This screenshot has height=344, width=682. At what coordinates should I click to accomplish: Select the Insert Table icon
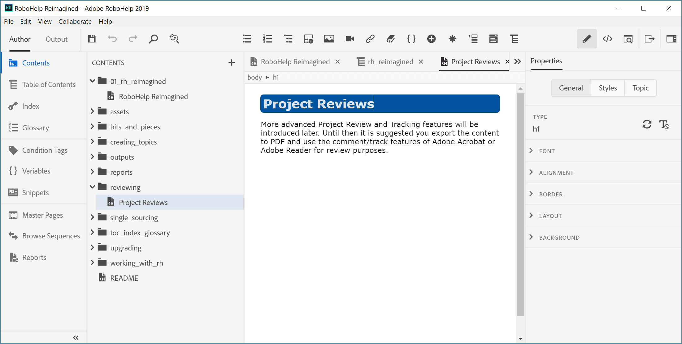(x=308, y=39)
